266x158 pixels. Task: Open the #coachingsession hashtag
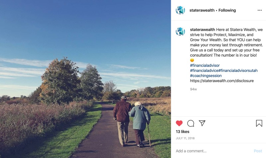(206, 76)
